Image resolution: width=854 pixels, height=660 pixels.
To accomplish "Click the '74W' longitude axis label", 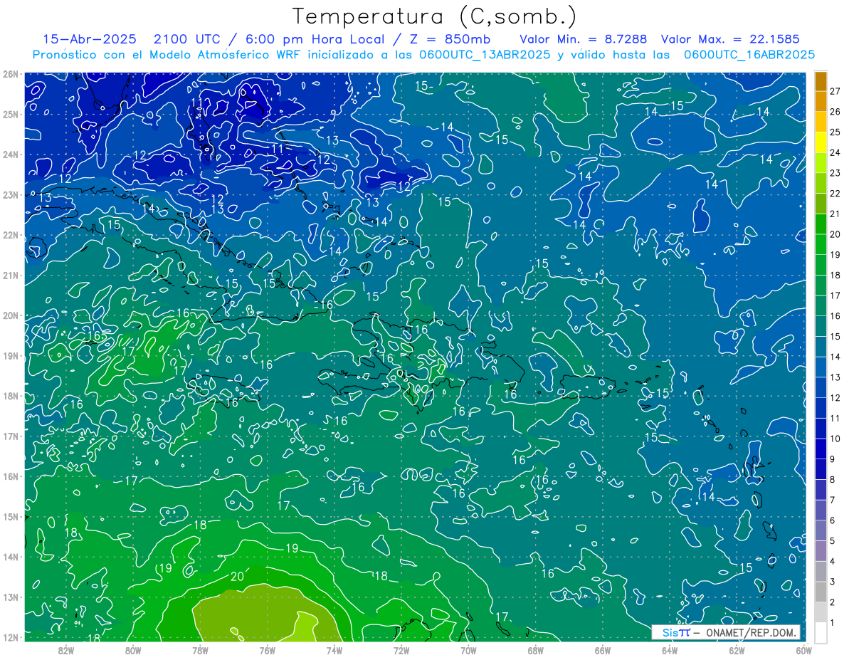I will click(334, 649).
